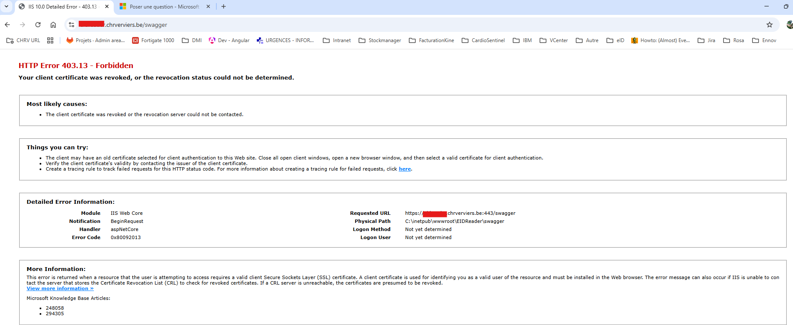This screenshot has width=793, height=325.
Task: Open the browser home page
Action: point(53,25)
